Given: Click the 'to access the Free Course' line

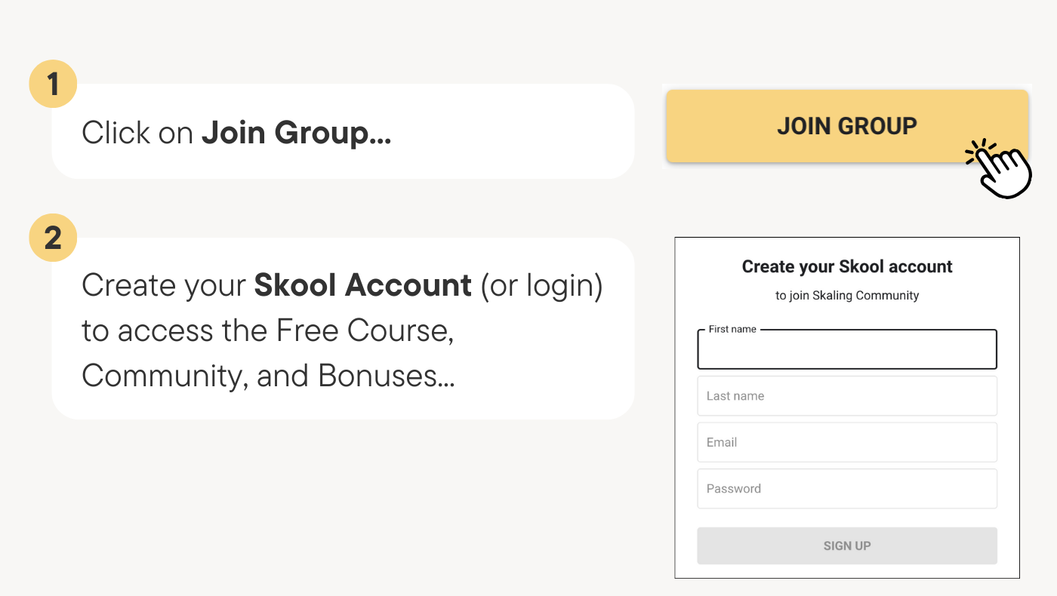Looking at the screenshot, I should [268, 330].
